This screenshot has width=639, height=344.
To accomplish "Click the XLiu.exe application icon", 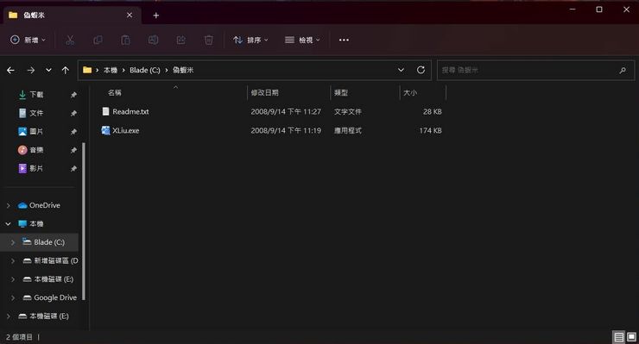I will pos(105,130).
